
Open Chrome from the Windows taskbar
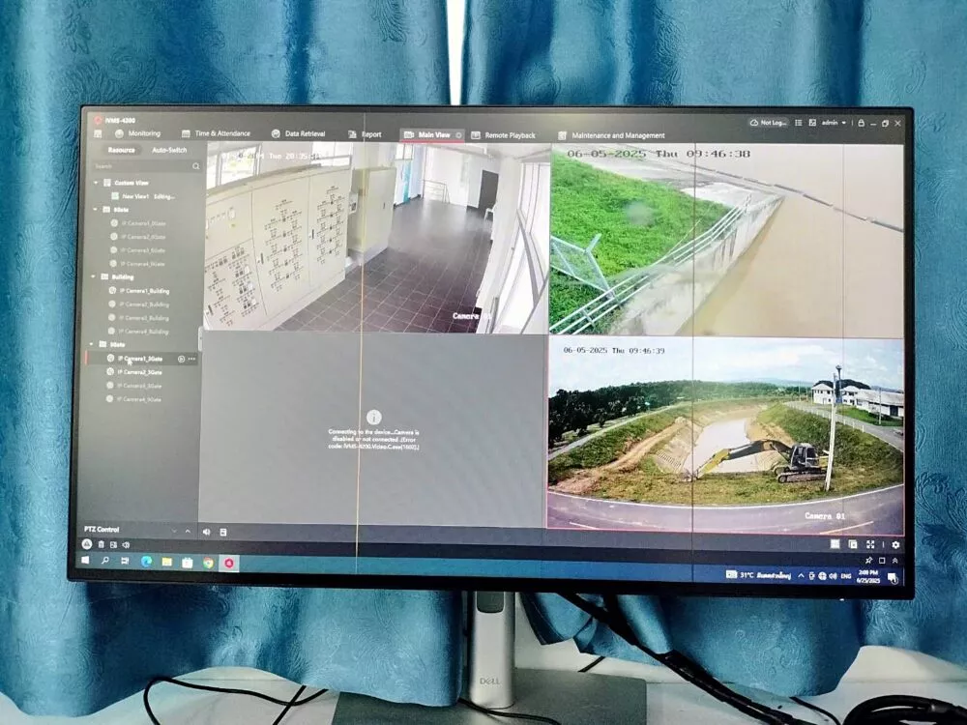(x=207, y=562)
